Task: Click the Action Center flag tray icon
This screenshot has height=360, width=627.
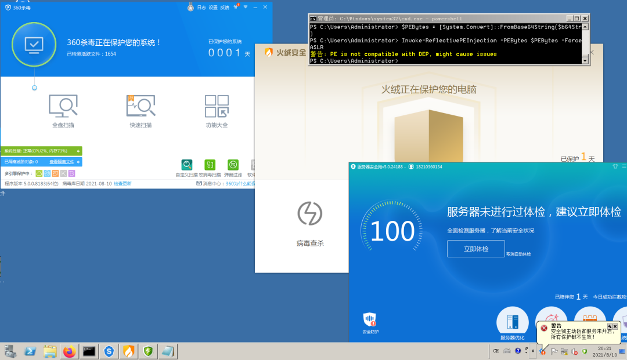Action: 554,352
